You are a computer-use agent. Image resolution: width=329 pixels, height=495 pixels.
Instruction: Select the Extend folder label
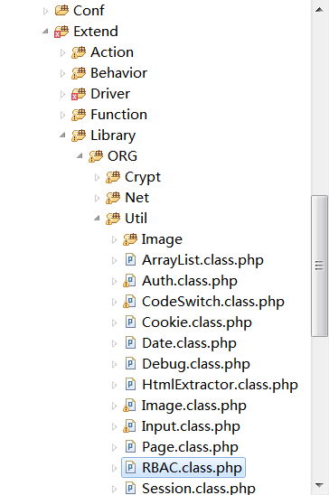pos(96,32)
